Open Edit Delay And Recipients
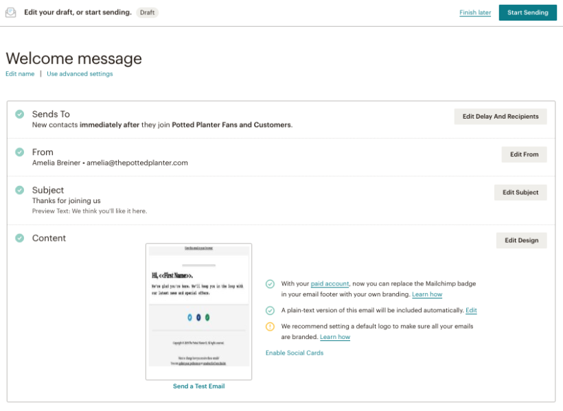 click(500, 116)
